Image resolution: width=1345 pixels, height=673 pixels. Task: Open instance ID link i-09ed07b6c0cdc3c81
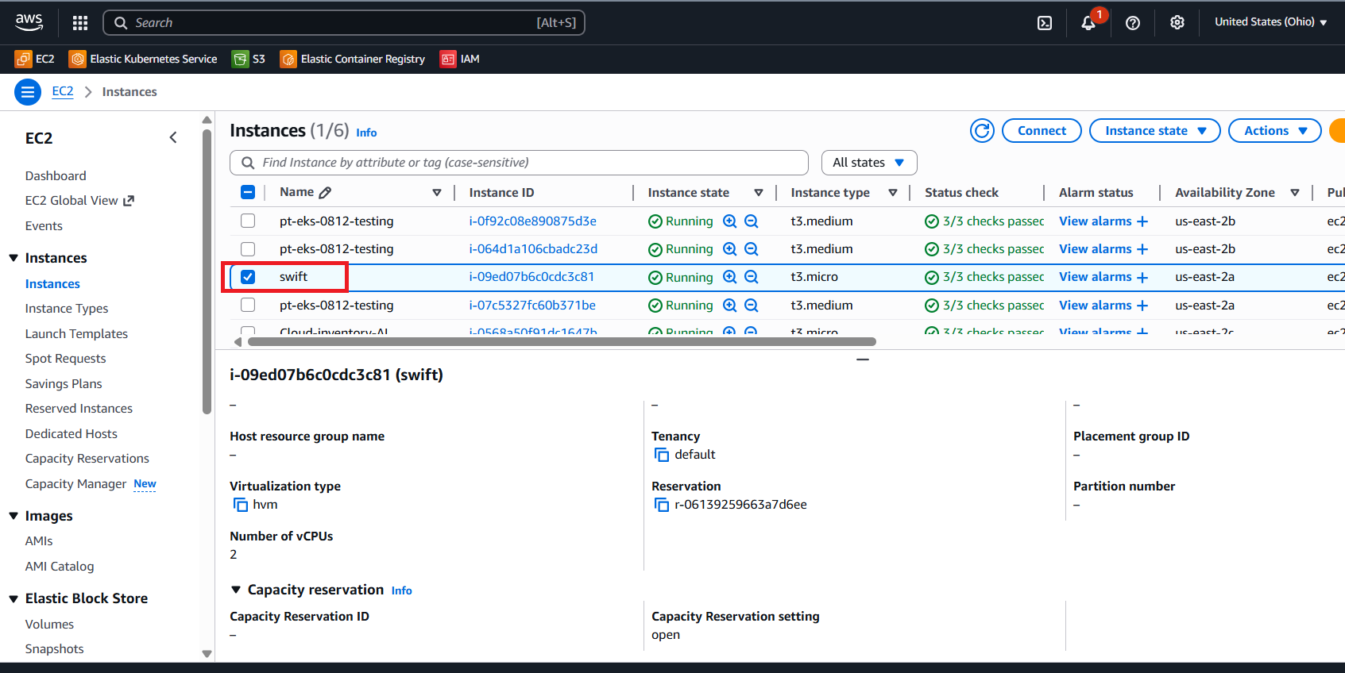click(531, 277)
